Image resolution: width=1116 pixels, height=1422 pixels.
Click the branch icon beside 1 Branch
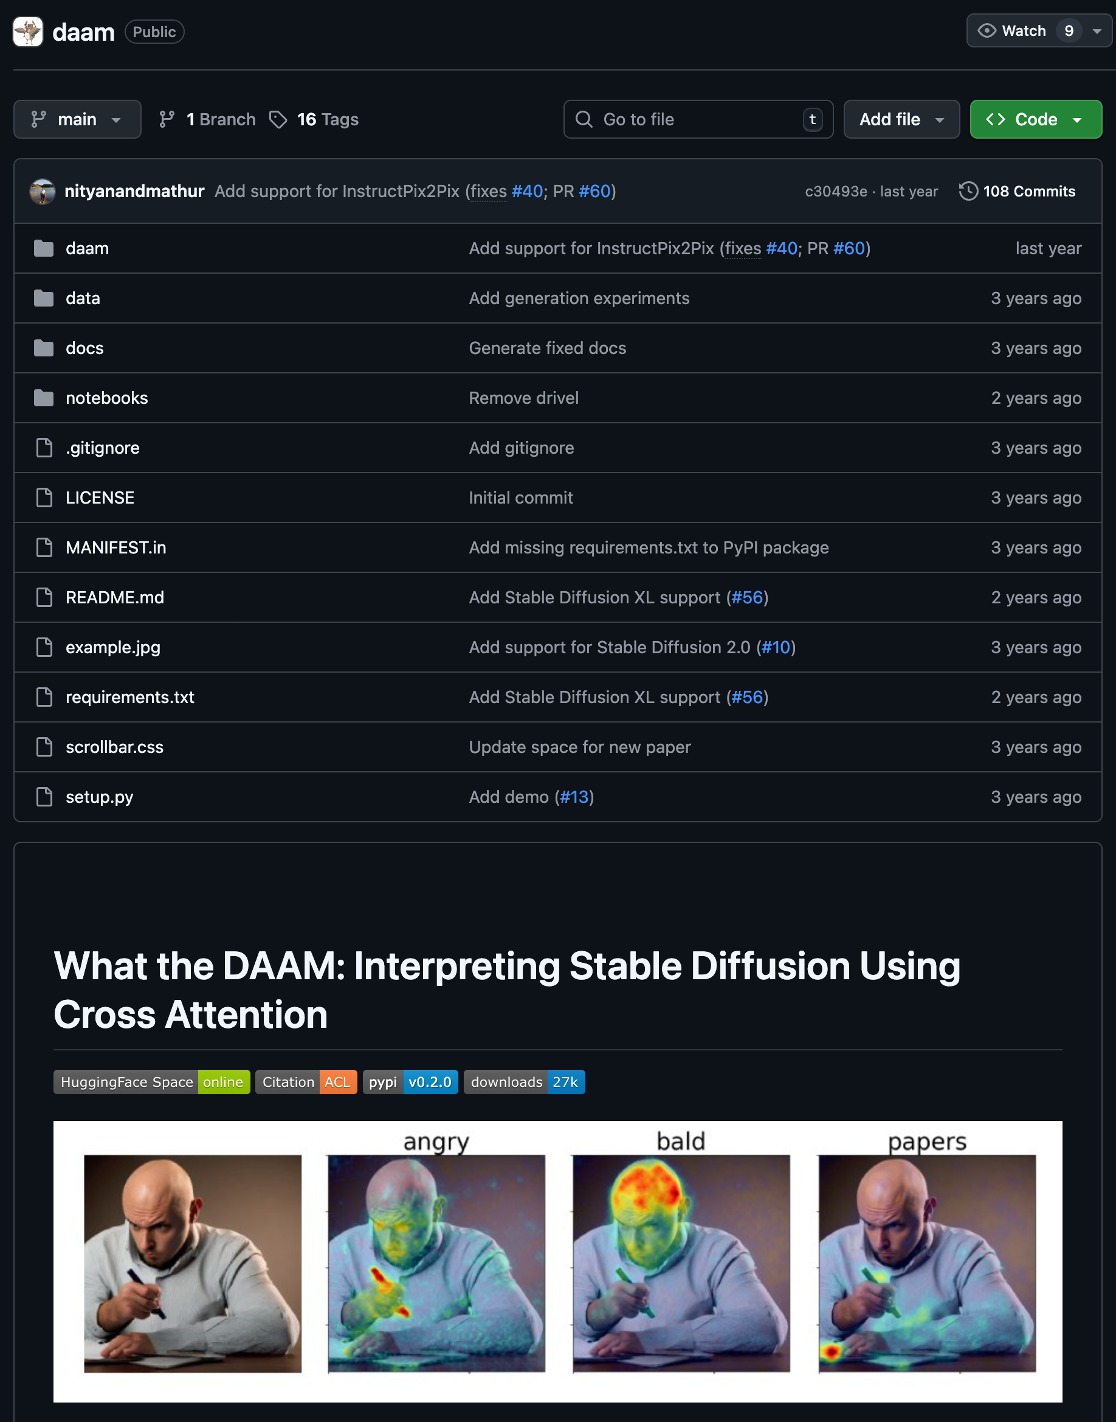167,119
